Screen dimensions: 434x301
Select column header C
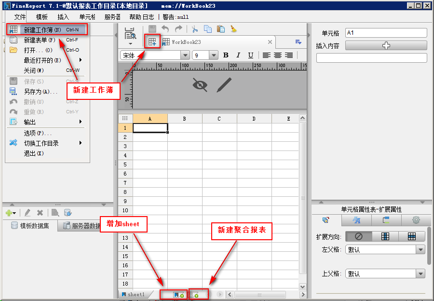(219, 119)
